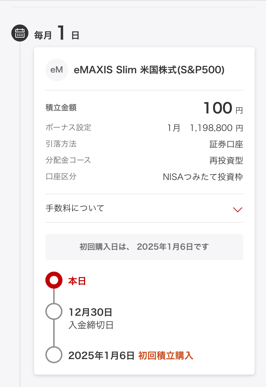Viewport: 266px width, 387px height.
Task: Click the 毎月 1 日 heading
Action: pos(57,34)
